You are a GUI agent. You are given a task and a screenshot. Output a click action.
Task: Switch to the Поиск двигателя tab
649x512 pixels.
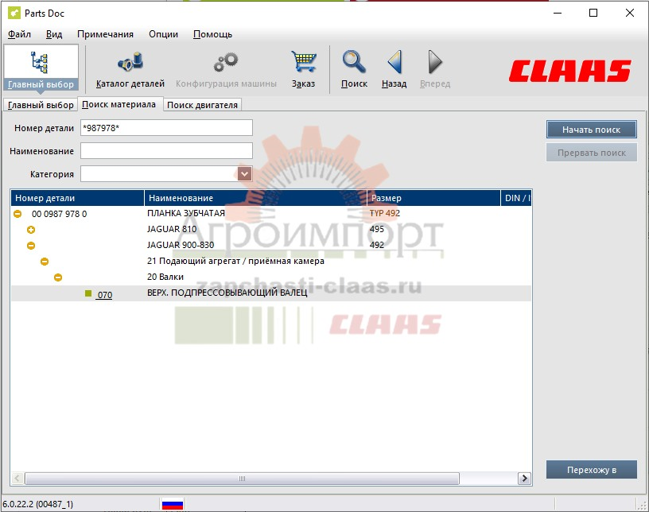(202, 105)
